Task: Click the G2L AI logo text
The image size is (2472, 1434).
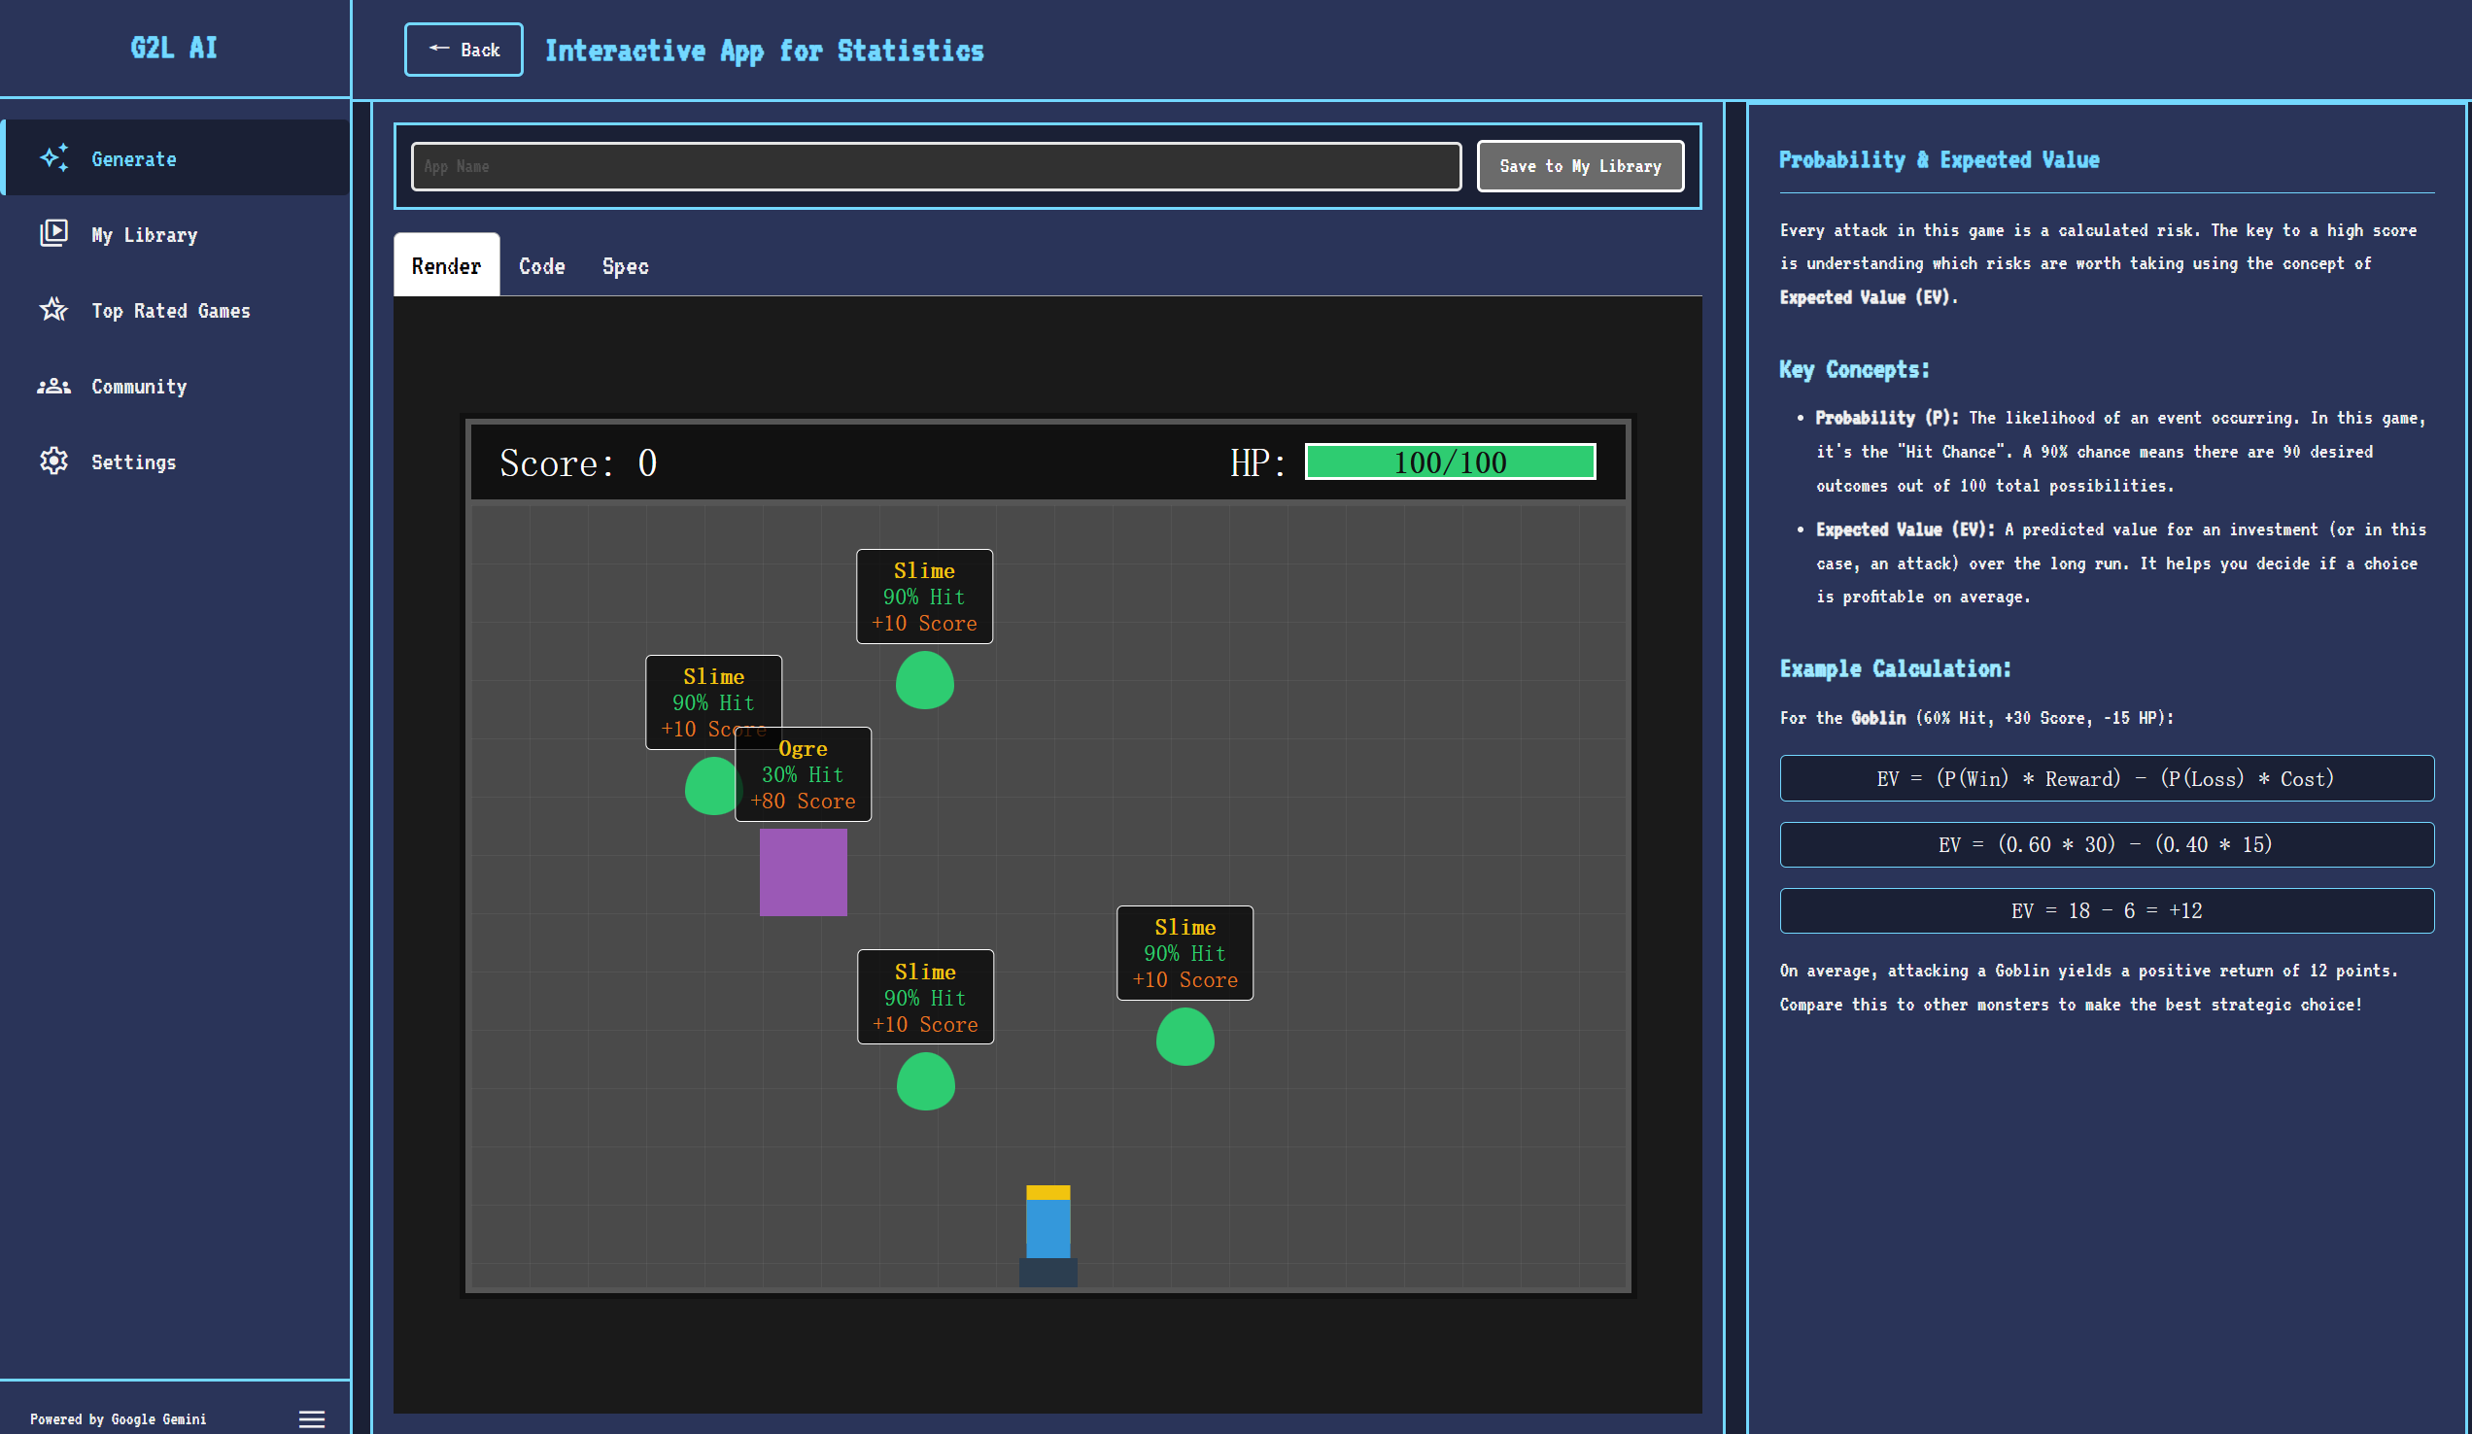Action: click(x=175, y=48)
